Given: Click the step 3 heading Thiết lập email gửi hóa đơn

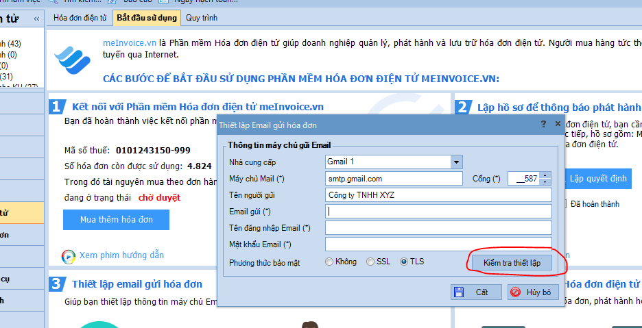Looking at the screenshot, I should (x=137, y=283).
